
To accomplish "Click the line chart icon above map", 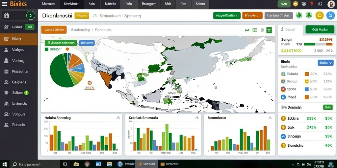I will 247,30.
